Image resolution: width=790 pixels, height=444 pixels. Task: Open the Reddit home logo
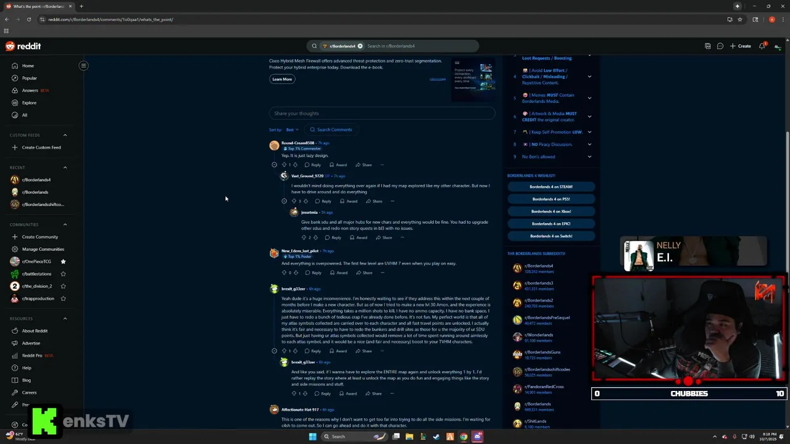click(x=23, y=46)
